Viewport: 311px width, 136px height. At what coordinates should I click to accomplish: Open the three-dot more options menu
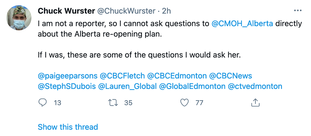pos(298,11)
